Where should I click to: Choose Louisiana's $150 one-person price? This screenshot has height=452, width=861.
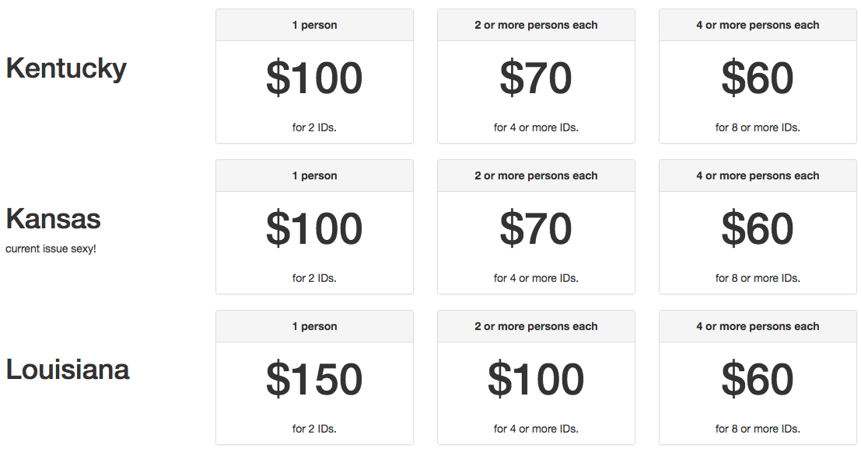click(314, 379)
